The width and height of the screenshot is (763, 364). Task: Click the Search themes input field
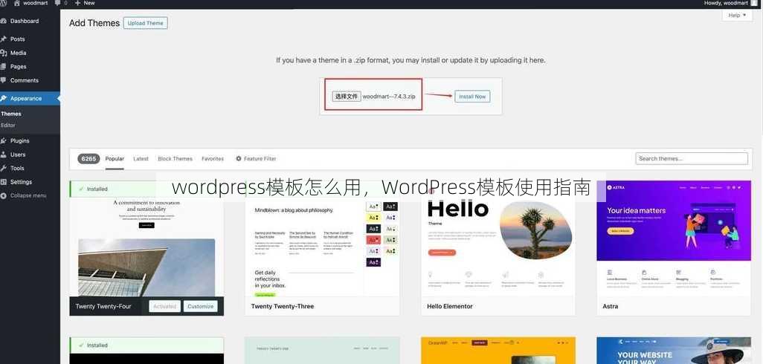point(692,158)
